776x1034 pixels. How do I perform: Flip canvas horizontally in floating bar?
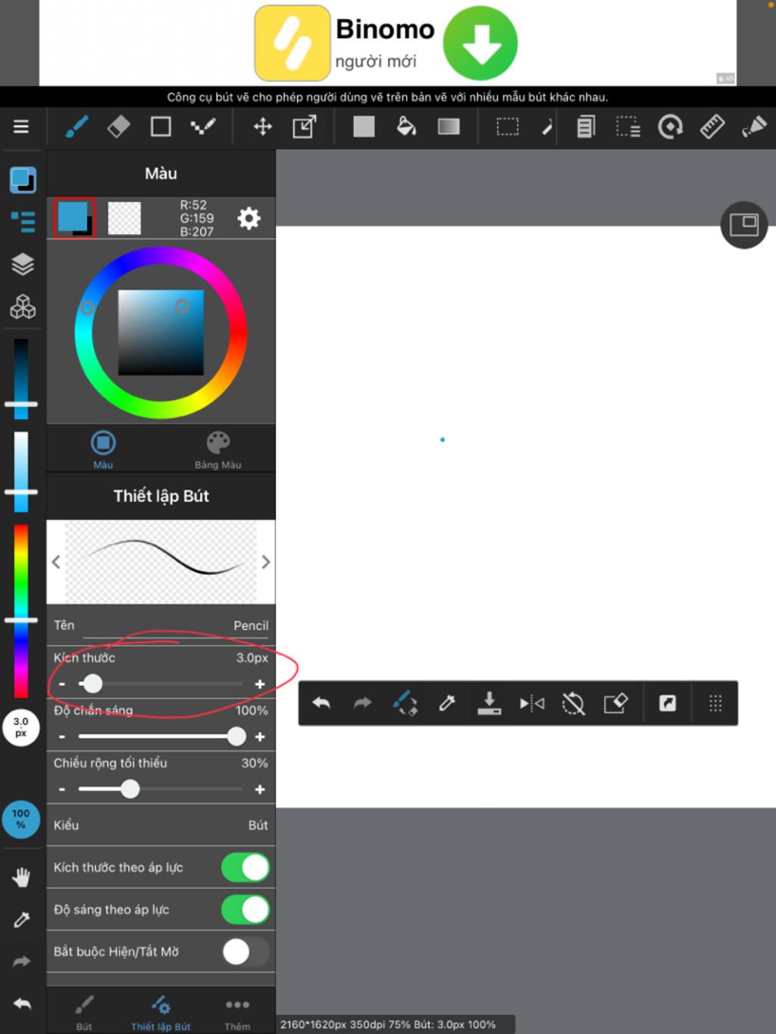coord(532,704)
